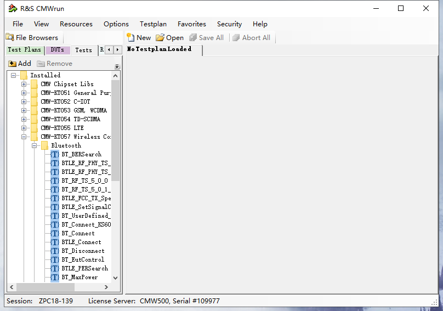The image size is (443, 311).
Task: Click the BT_Connect test icon
Action: (x=55, y=233)
